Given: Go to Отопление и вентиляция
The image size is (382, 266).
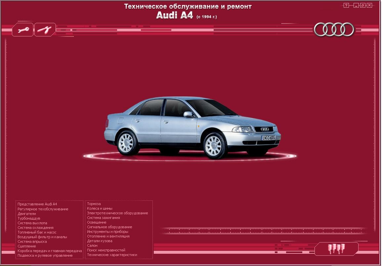Looking at the screenshot, I should 108,236.
